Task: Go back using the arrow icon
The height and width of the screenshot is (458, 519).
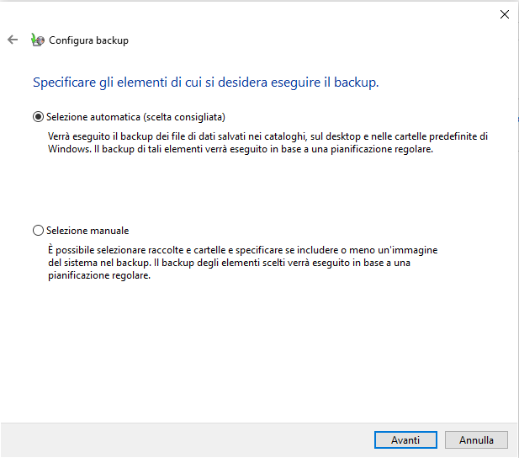Action: tap(12, 40)
